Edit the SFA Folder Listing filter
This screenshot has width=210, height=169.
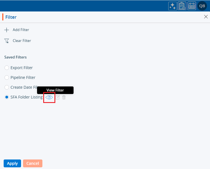[58, 97]
